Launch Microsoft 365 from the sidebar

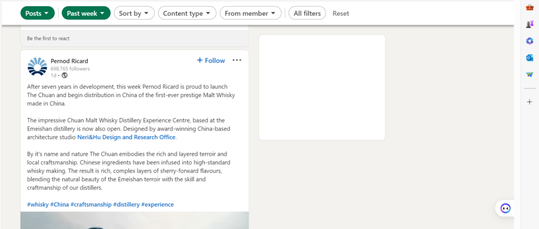tap(530, 41)
